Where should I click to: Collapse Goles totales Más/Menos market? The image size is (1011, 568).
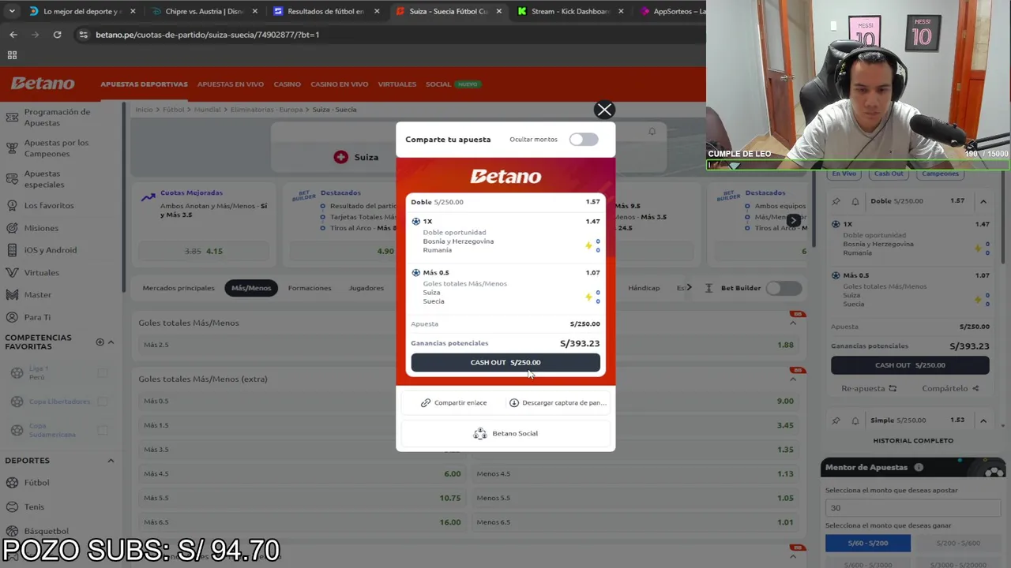[793, 323]
